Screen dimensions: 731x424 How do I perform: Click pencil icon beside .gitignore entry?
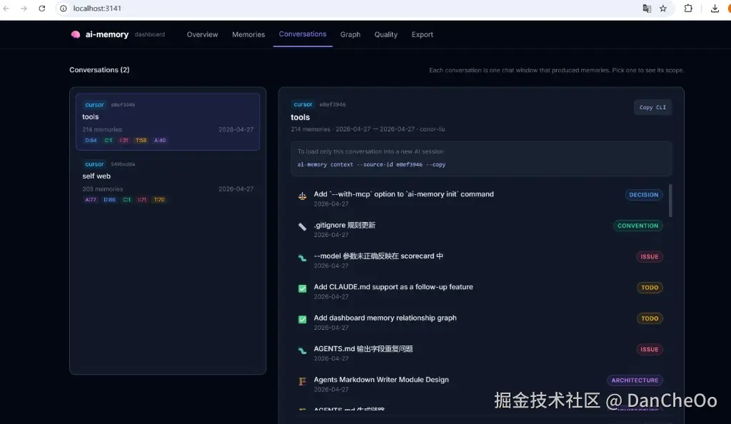pyautogui.click(x=302, y=227)
